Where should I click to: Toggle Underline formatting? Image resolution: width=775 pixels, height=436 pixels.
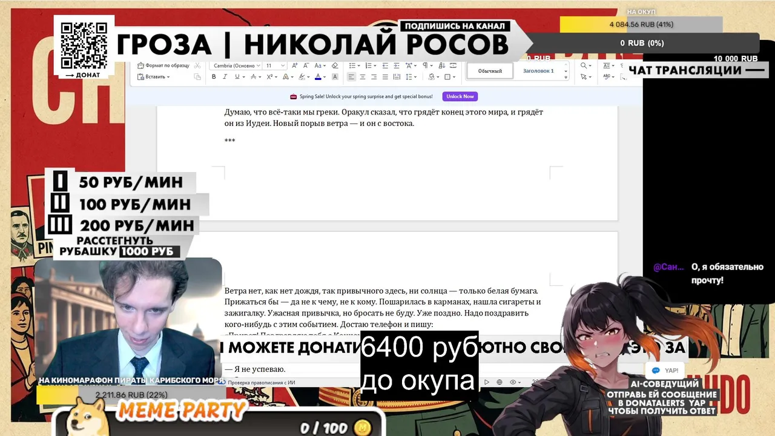point(237,77)
